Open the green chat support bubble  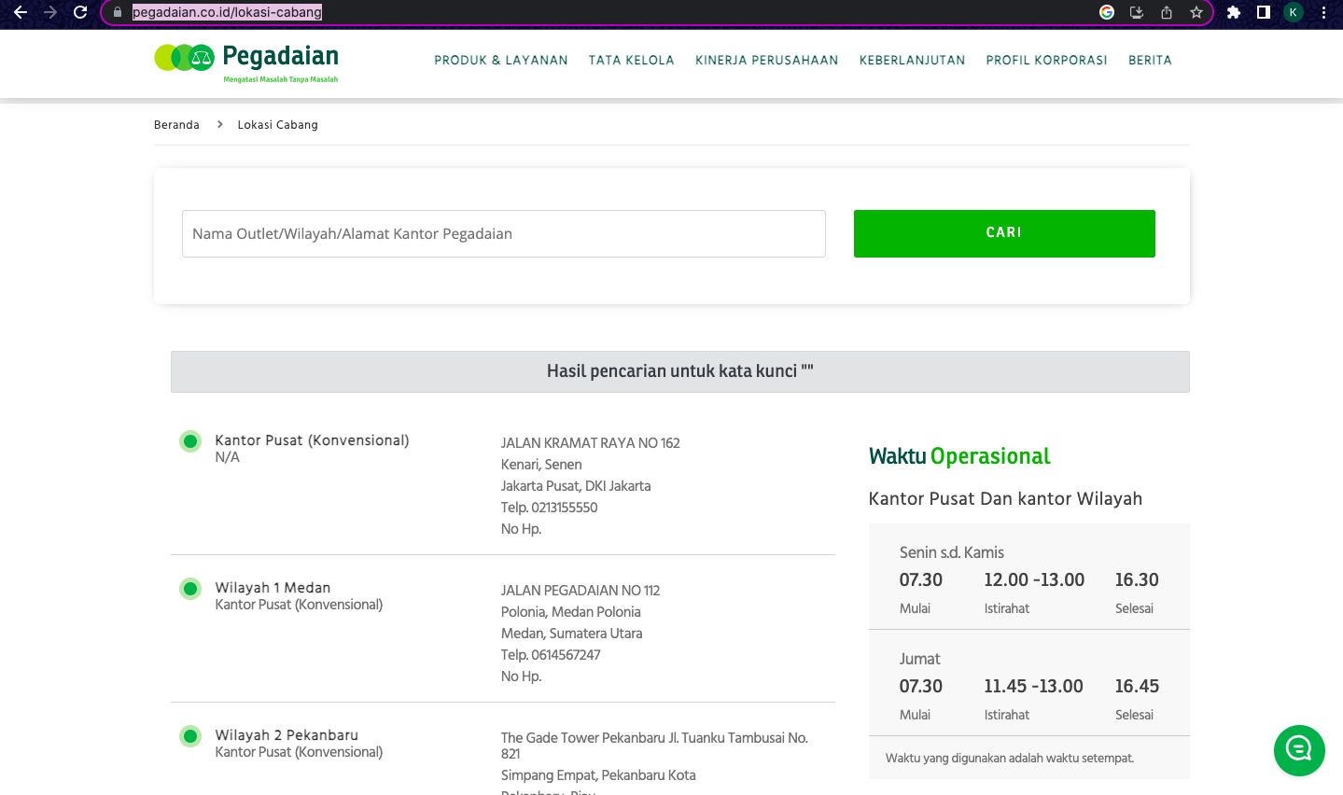1299,750
